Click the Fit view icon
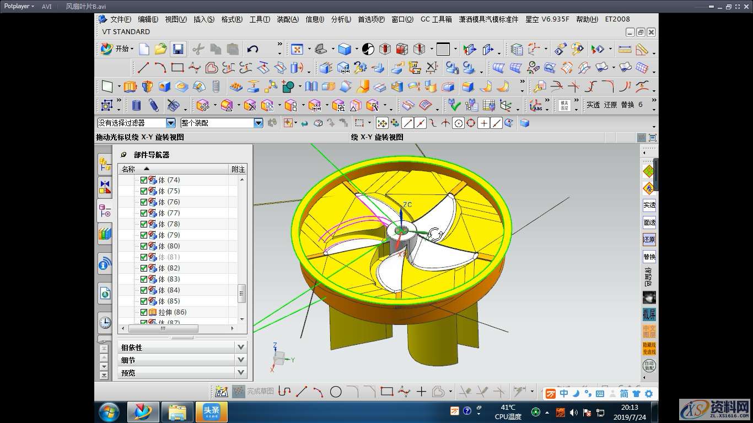Screen dimensions: 753x423 297,49
